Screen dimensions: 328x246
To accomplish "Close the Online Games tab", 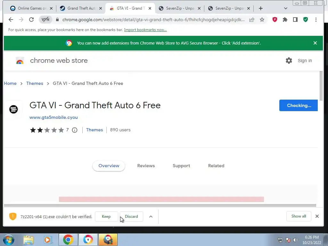I will 51,8.
